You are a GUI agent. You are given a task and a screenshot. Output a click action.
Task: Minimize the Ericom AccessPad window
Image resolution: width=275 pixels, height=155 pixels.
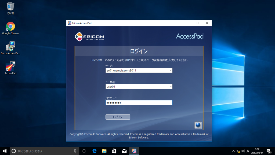coord(189,23)
